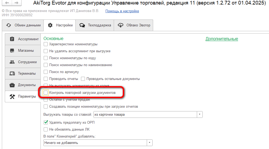Image resolution: width=269 pixels, height=149 pixels.
Task: Click the clipboard icon next to Ассортимент
Action: pos(12,39)
